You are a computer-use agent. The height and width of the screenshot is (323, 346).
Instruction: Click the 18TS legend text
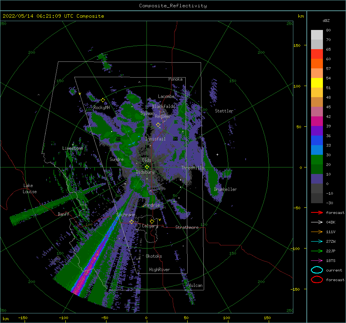(x=331, y=261)
